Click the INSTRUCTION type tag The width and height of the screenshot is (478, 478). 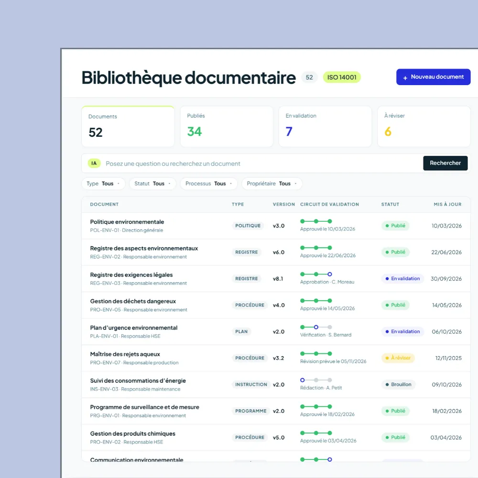point(251,384)
